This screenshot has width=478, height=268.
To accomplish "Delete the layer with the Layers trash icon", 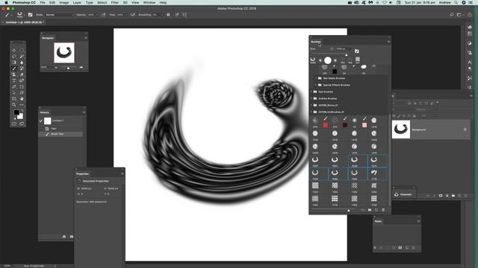I will (x=466, y=195).
